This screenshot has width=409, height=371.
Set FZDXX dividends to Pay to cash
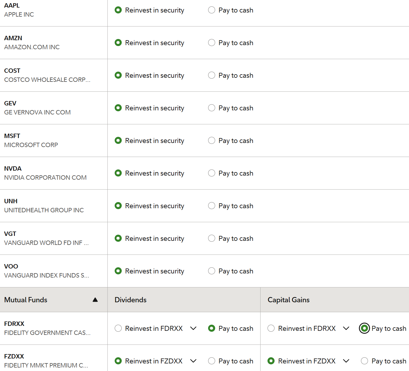(x=212, y=361)
